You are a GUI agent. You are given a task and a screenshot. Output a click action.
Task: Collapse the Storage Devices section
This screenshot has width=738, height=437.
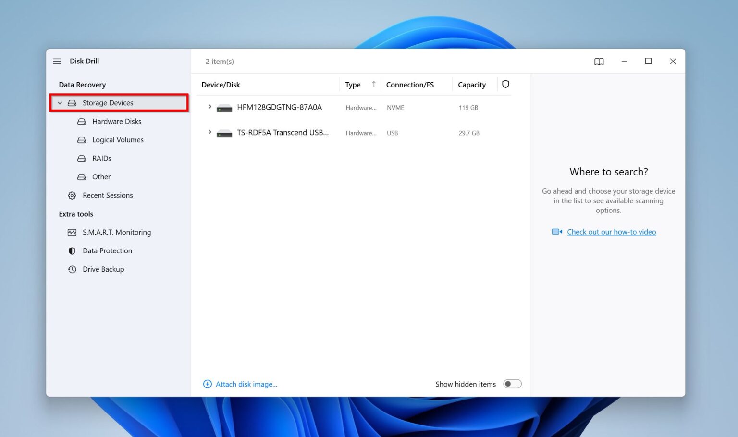(x=60, y=103)
